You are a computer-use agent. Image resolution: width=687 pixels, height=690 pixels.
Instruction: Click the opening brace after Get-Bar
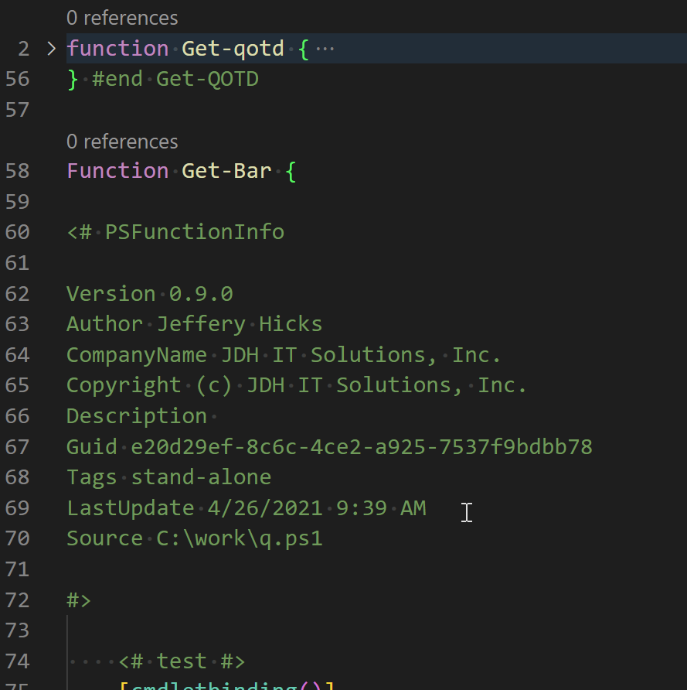tap(291, 172)
